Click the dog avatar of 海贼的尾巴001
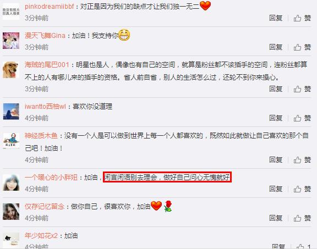 point(11,70)
